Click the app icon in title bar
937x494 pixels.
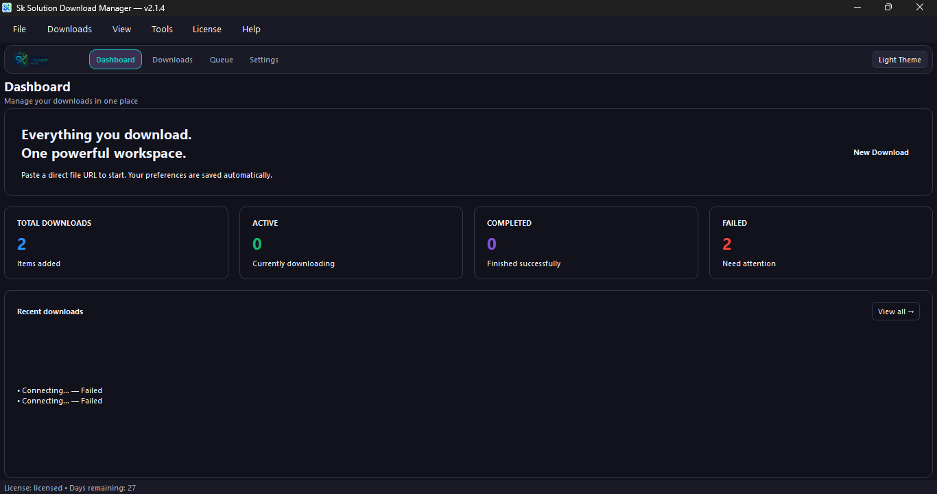(x=7, y=8)
